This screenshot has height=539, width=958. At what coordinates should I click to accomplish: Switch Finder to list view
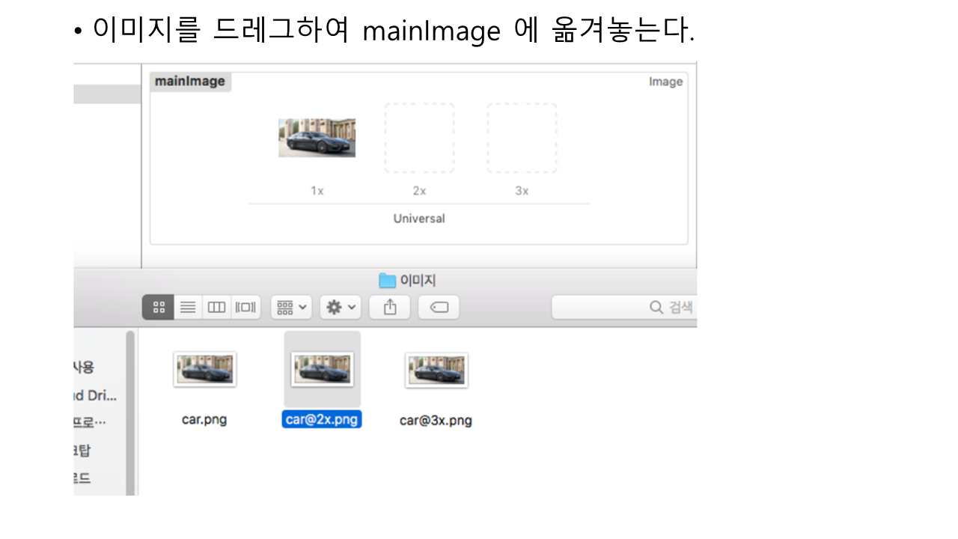tap(188, 307)
